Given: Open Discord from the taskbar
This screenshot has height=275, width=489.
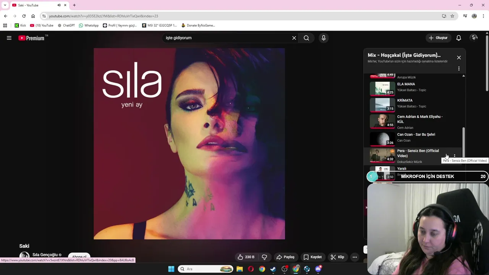Looking at the screenshot, I should (318, 269).
